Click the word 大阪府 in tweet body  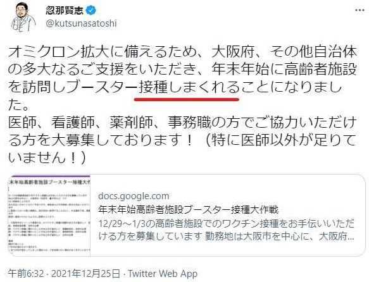coord(233,52)
